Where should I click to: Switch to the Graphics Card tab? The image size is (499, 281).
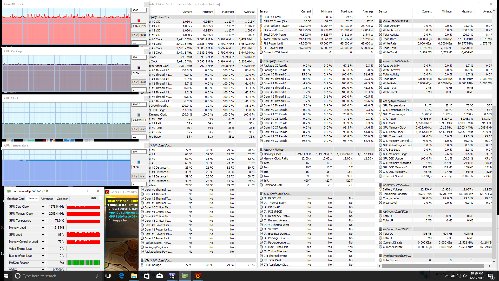(16, 199)
